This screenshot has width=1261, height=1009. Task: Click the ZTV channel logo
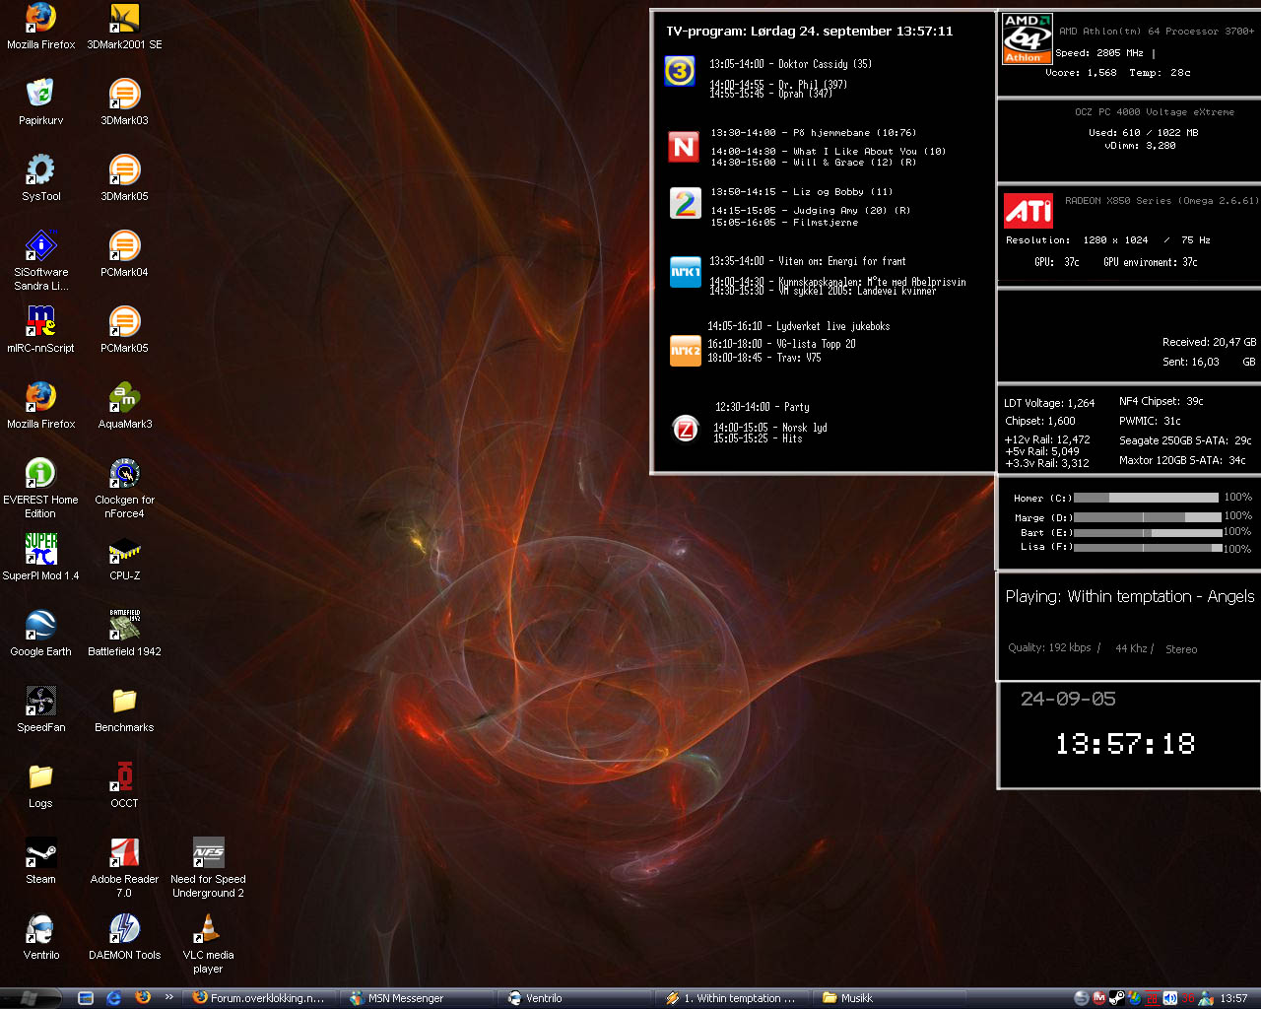(685, 429)
